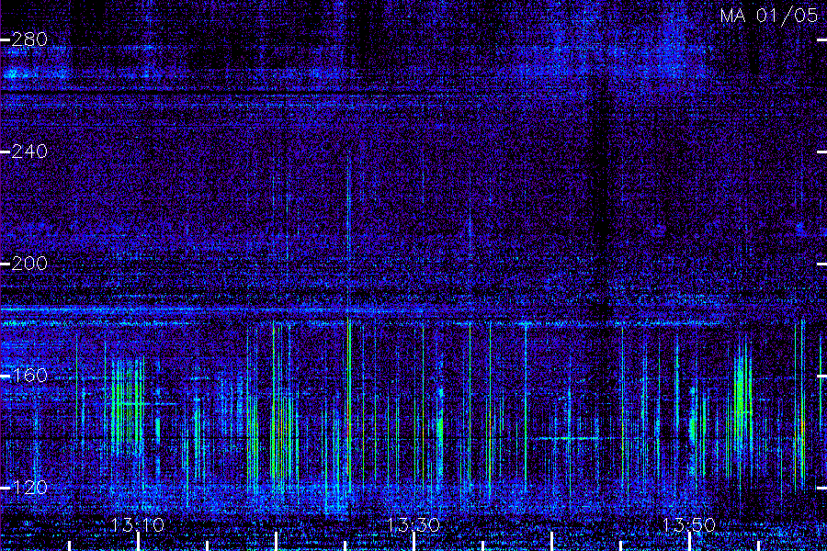The image size is (827, 551).
Task: Click the 13:30 time axis label
Action: click(413, 525)
